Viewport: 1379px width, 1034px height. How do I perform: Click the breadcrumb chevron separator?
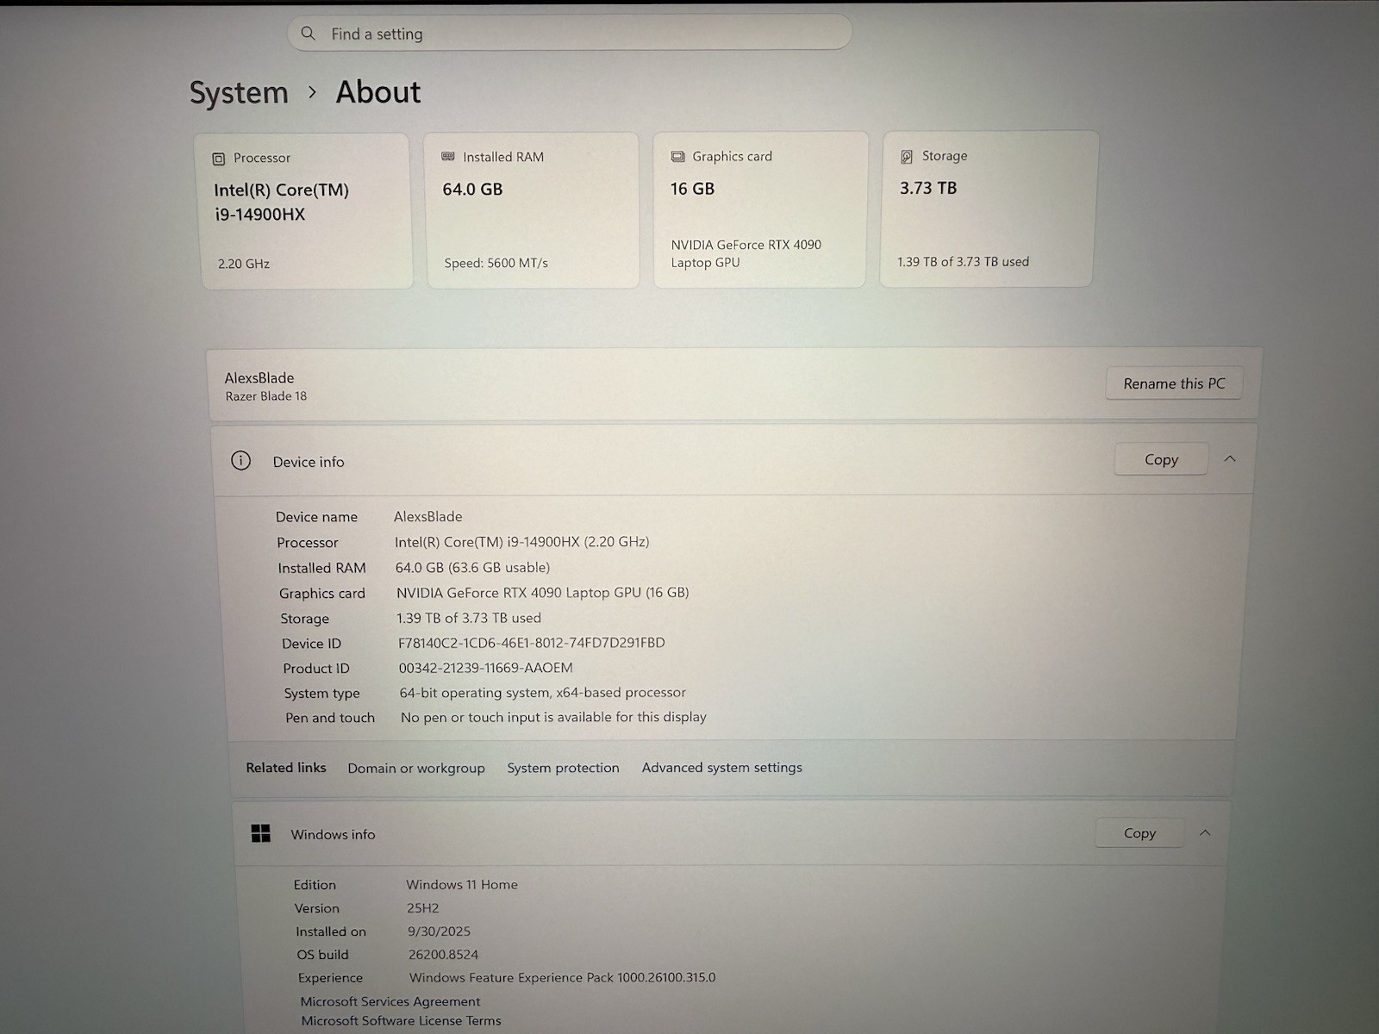coord(312,92)
